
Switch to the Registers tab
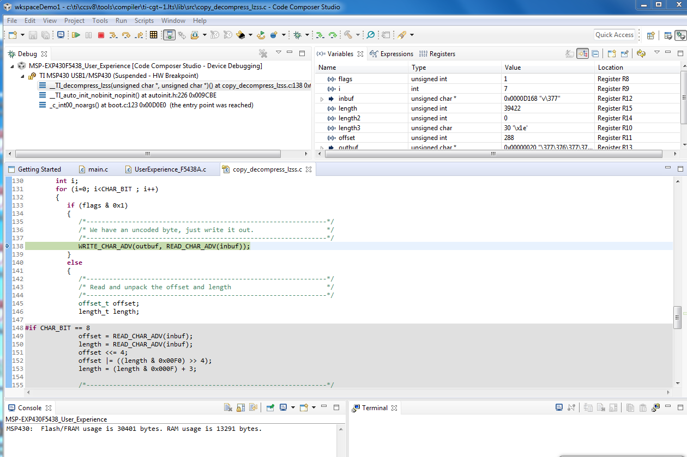[x=442, y=54]
